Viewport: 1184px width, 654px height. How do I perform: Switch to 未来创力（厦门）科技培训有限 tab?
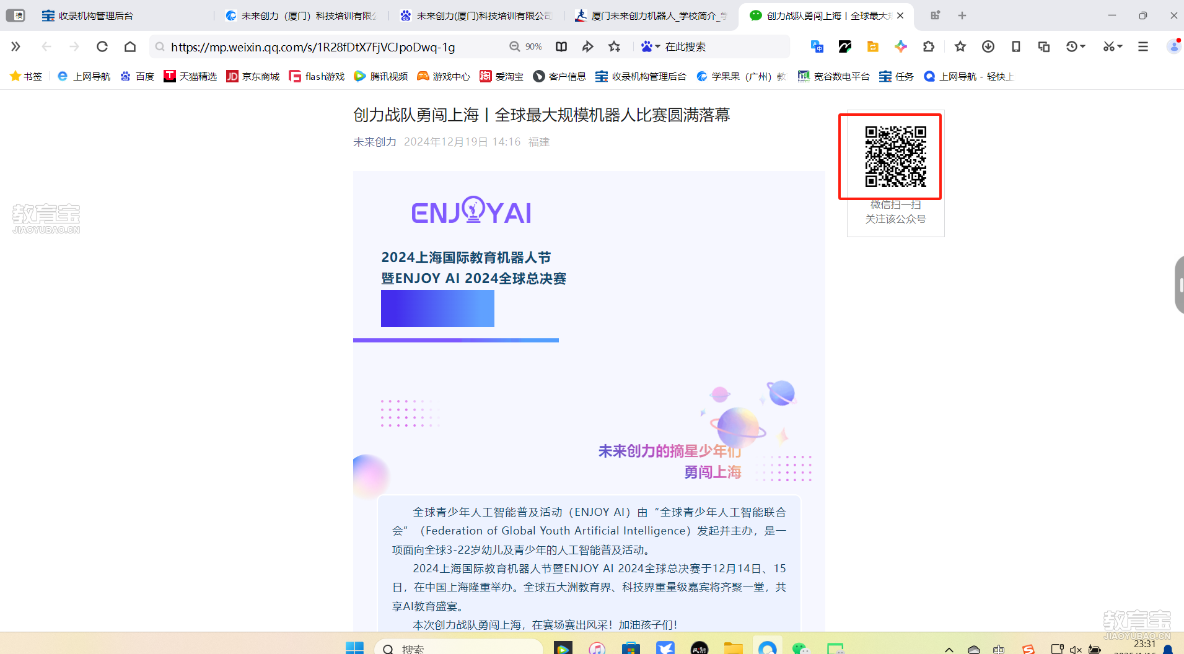(300, 15)
